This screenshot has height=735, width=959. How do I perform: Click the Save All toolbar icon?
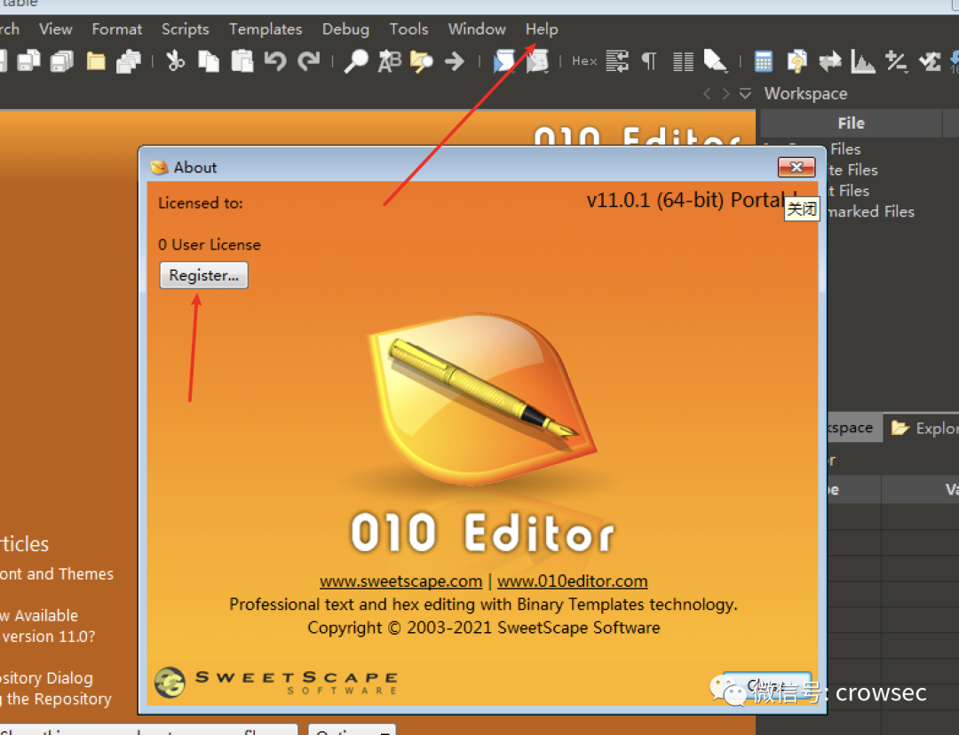(x=62, y=61)
